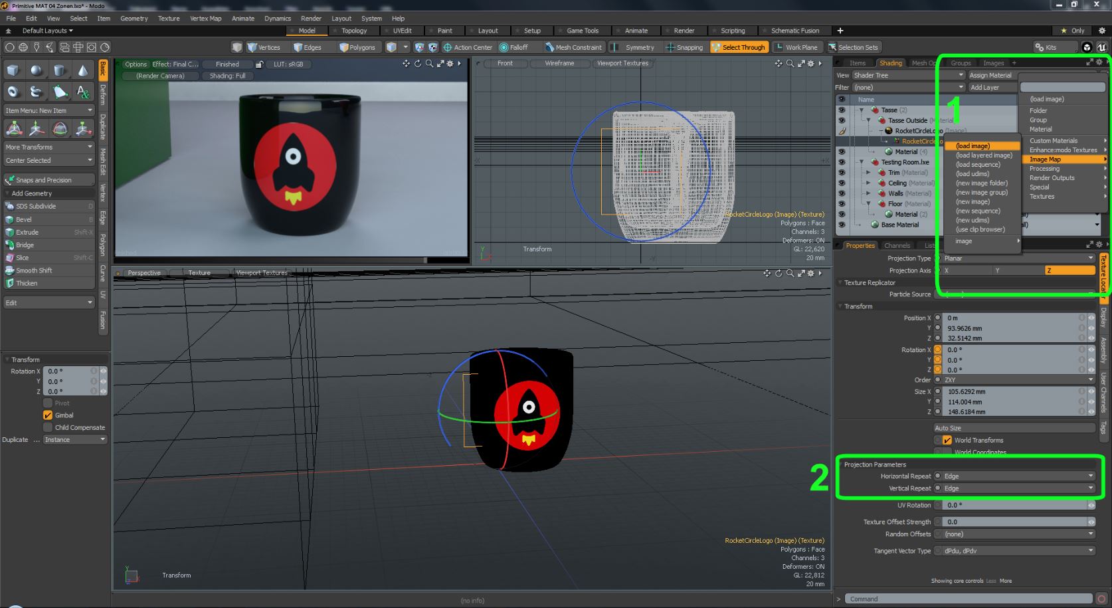Hide the Base Material layer visibility
Image resolution: width=1112 pixels, height=608 pixels.
[x=842, y=225]
